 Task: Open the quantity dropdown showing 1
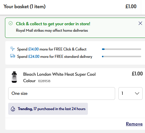130,93
